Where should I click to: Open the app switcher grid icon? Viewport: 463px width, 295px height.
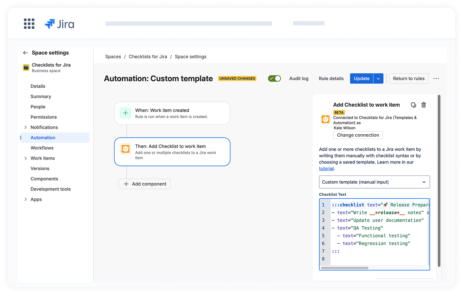click(x=29, y=24)
